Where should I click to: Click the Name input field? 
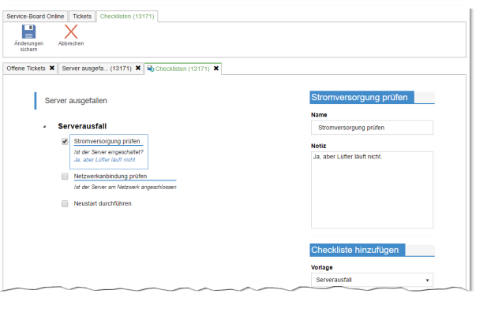click(372, 127)
